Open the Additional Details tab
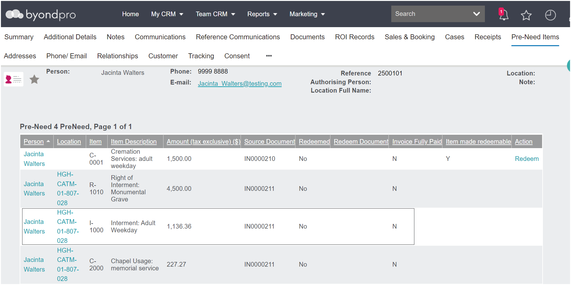 click(x=70, y=37)
